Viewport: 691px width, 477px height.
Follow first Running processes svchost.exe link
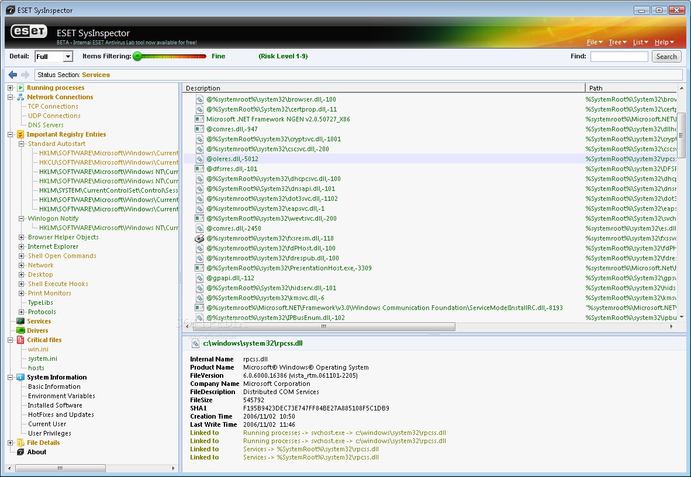344,433
